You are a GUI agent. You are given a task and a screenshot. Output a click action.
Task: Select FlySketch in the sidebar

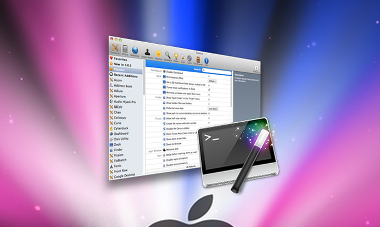(118, 161)
